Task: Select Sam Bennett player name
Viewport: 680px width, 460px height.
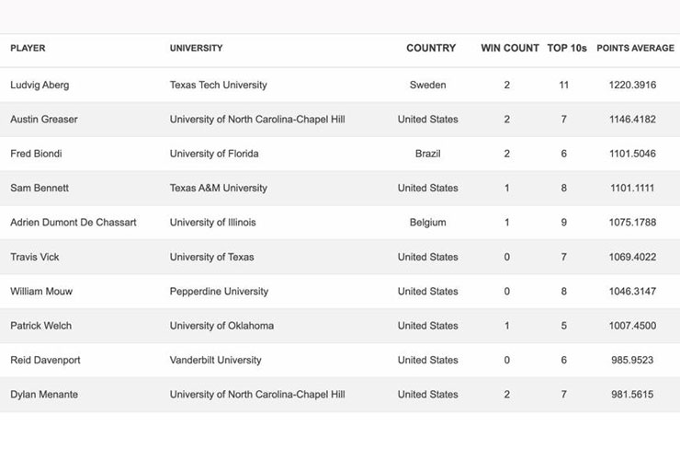Action: tap(40, 188)
